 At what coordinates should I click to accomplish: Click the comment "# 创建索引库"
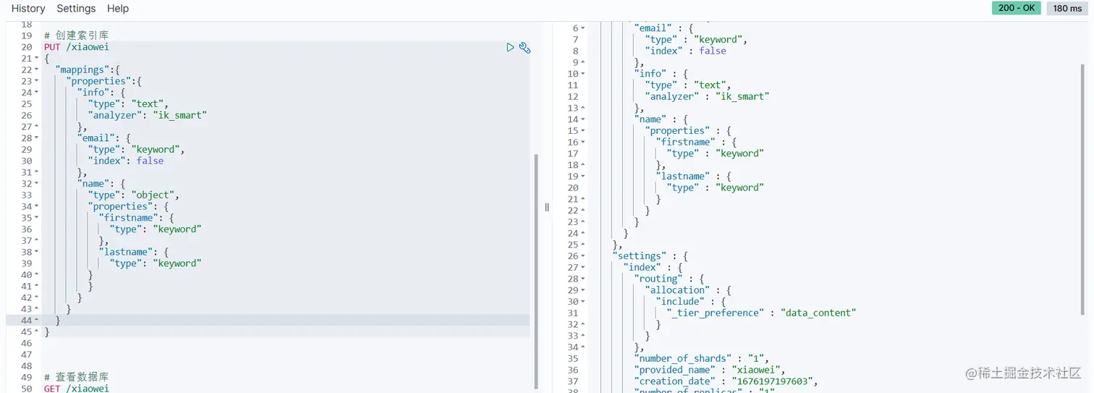[77, 35]
